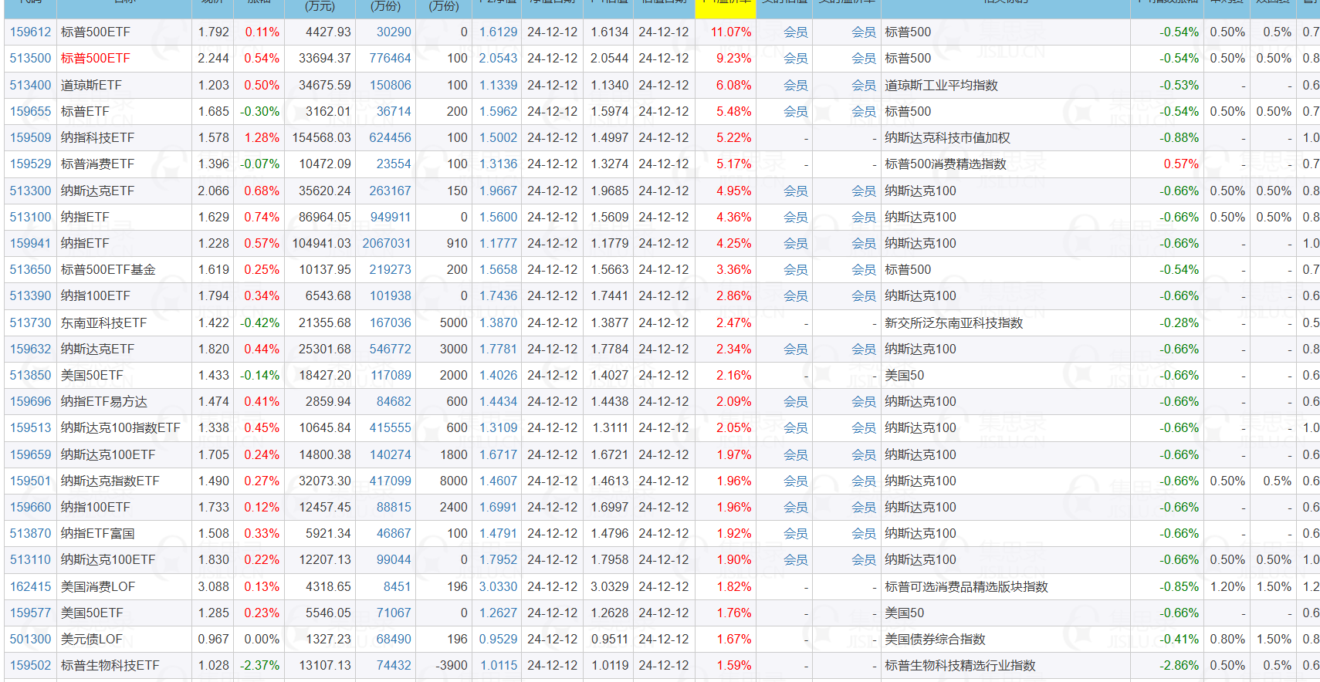The width and height of the screenshot is (1320, 682).
Task: Select turnover amount 104941.03 cell
Action: click(x=321, y=243)
